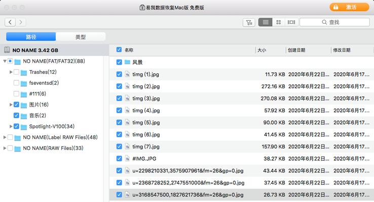
Task: Check NO NAME(Label RAW Files)(48) checkbox
Action: click(x=10, y=137)
